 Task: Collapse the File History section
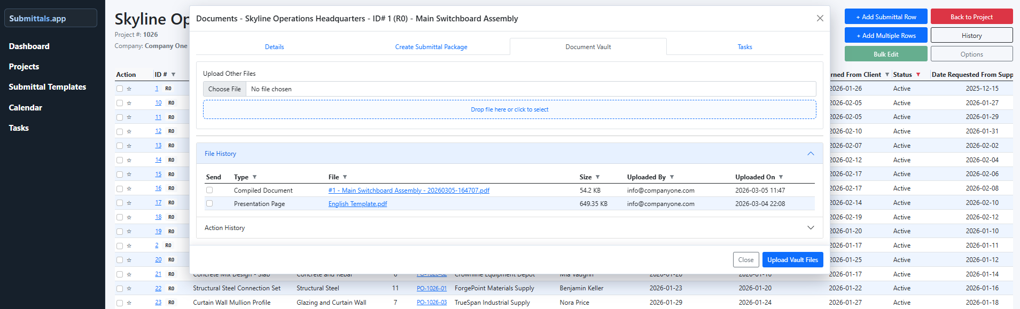pyautogui.click(x=810, y=154)
